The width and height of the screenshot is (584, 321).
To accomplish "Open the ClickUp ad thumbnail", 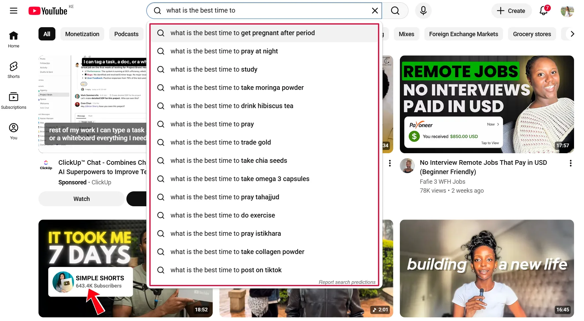I will [93, 104].
